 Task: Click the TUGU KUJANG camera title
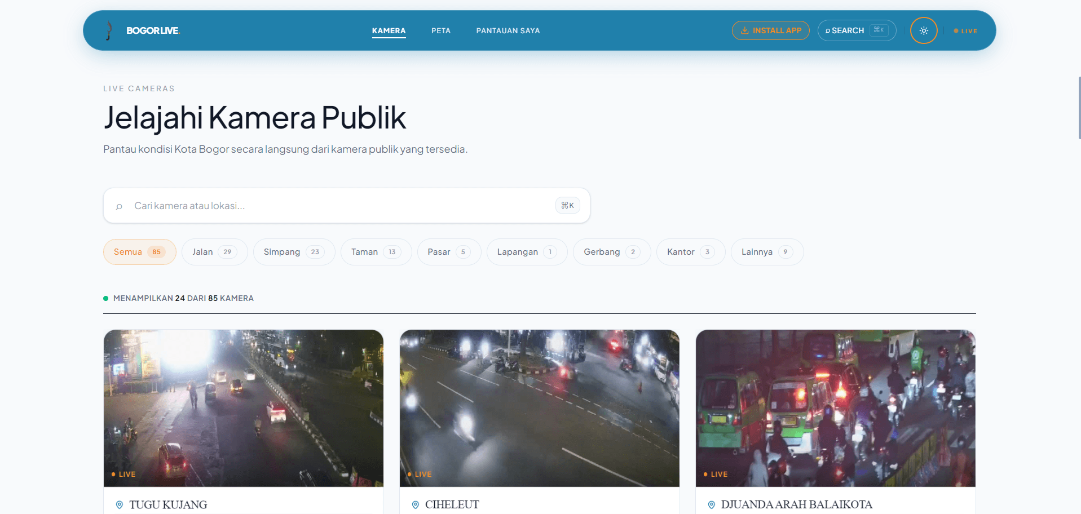point(168,505)
